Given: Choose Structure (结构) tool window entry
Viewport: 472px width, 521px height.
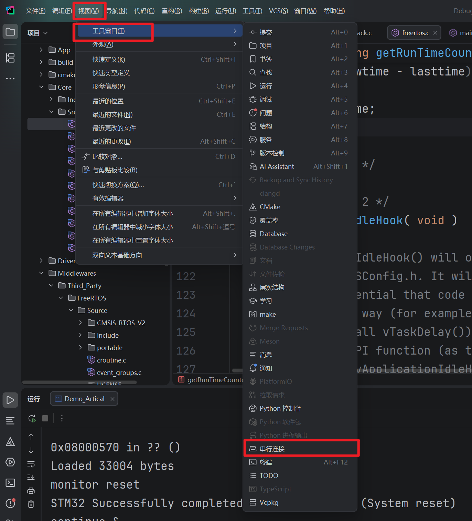Looking at the screenshot, I should [x=300, y=126].
